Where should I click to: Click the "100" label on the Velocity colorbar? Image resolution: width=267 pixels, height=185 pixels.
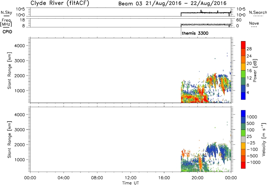250,130
